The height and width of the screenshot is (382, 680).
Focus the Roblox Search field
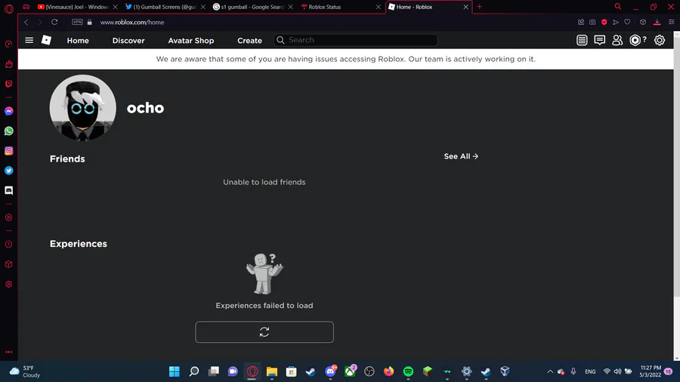click(x=356, y=40)
